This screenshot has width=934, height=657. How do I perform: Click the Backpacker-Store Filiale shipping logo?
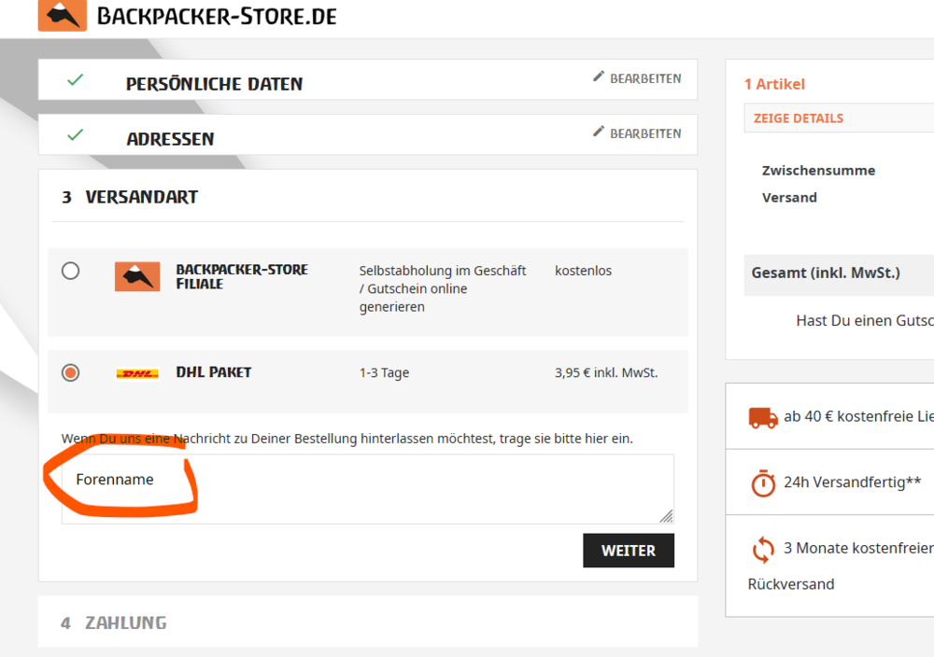pyautogui.click(x=137, y=276)
